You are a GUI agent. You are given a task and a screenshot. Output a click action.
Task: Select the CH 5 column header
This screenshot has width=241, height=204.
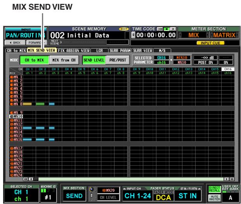tap(81, 69)
